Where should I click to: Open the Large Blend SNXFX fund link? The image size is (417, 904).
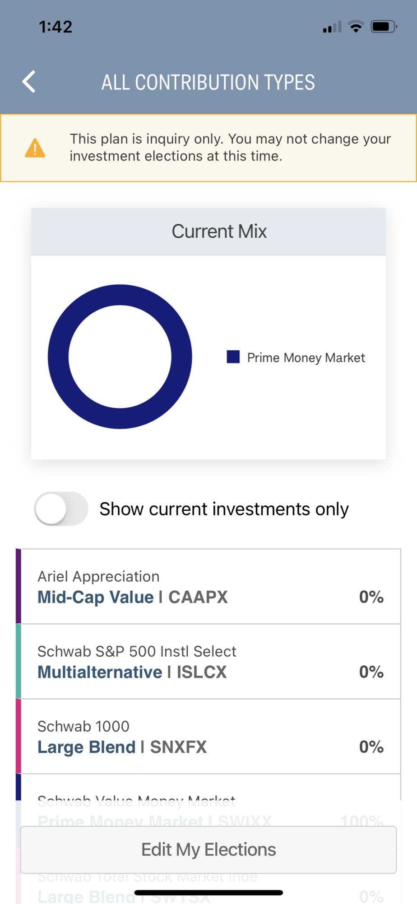(122, 747)
